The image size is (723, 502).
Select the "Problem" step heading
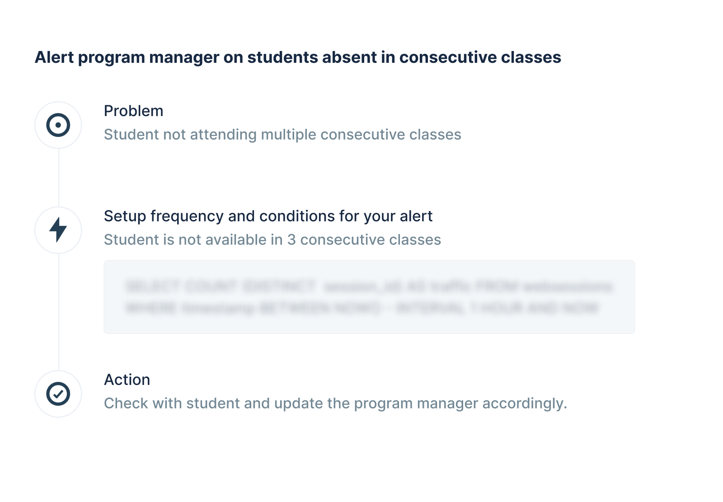133,111
